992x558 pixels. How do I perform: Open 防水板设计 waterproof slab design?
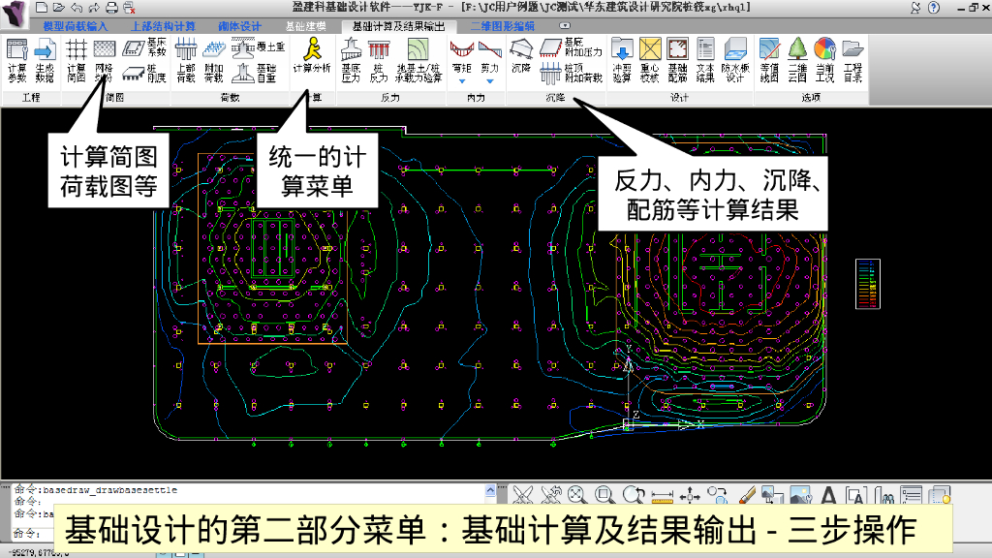click(x=735, y=61)
